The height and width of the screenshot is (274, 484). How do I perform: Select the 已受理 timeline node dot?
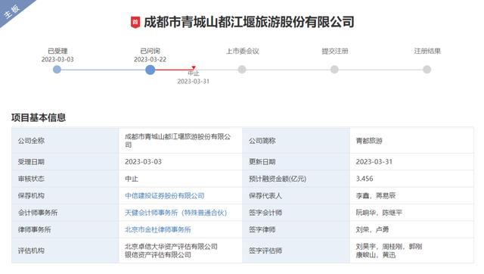point(57,70)
